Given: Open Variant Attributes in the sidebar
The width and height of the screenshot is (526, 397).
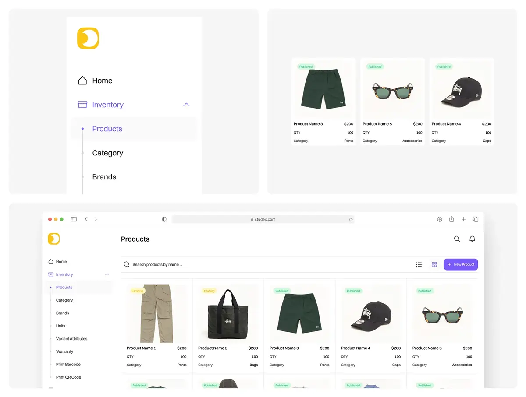Looking at the screenshot, I should click(71, 339).
